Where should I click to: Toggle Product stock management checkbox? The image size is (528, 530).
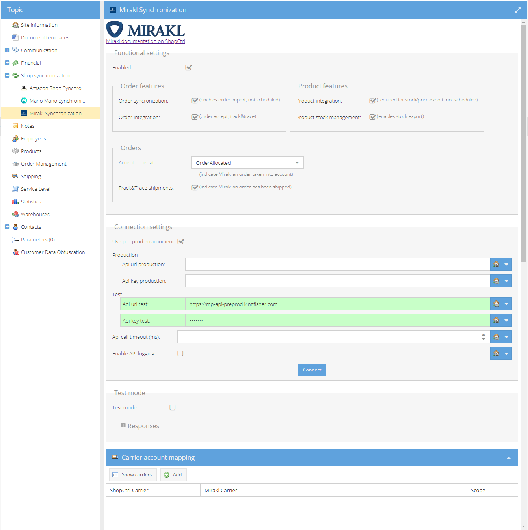372,117
